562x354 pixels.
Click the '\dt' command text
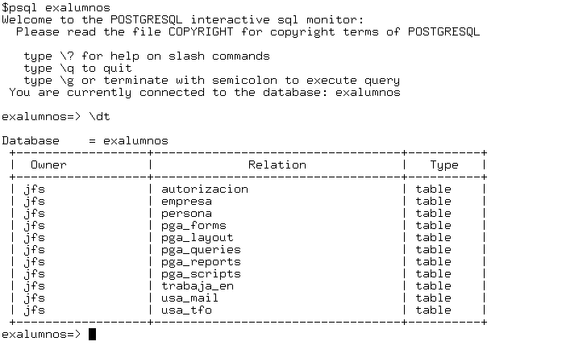coord(99,117)
